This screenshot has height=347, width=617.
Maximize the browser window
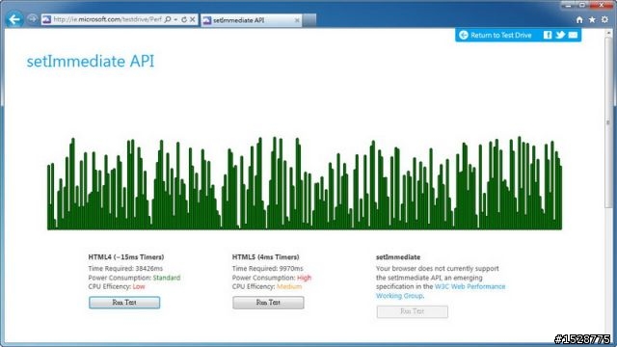(582, 5)
